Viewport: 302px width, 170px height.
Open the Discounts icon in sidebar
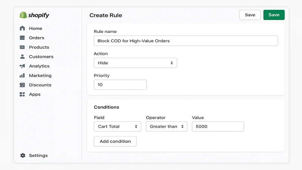[x=22, y=85]
